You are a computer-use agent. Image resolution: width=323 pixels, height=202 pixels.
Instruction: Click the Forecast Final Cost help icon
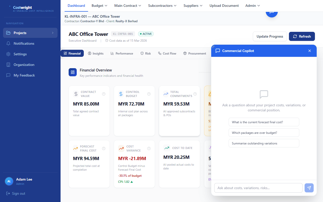point(104,148)
